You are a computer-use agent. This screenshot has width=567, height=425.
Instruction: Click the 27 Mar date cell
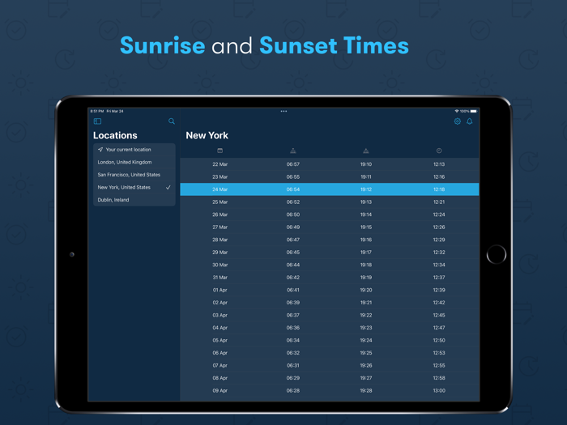click(x=220, y=227)
